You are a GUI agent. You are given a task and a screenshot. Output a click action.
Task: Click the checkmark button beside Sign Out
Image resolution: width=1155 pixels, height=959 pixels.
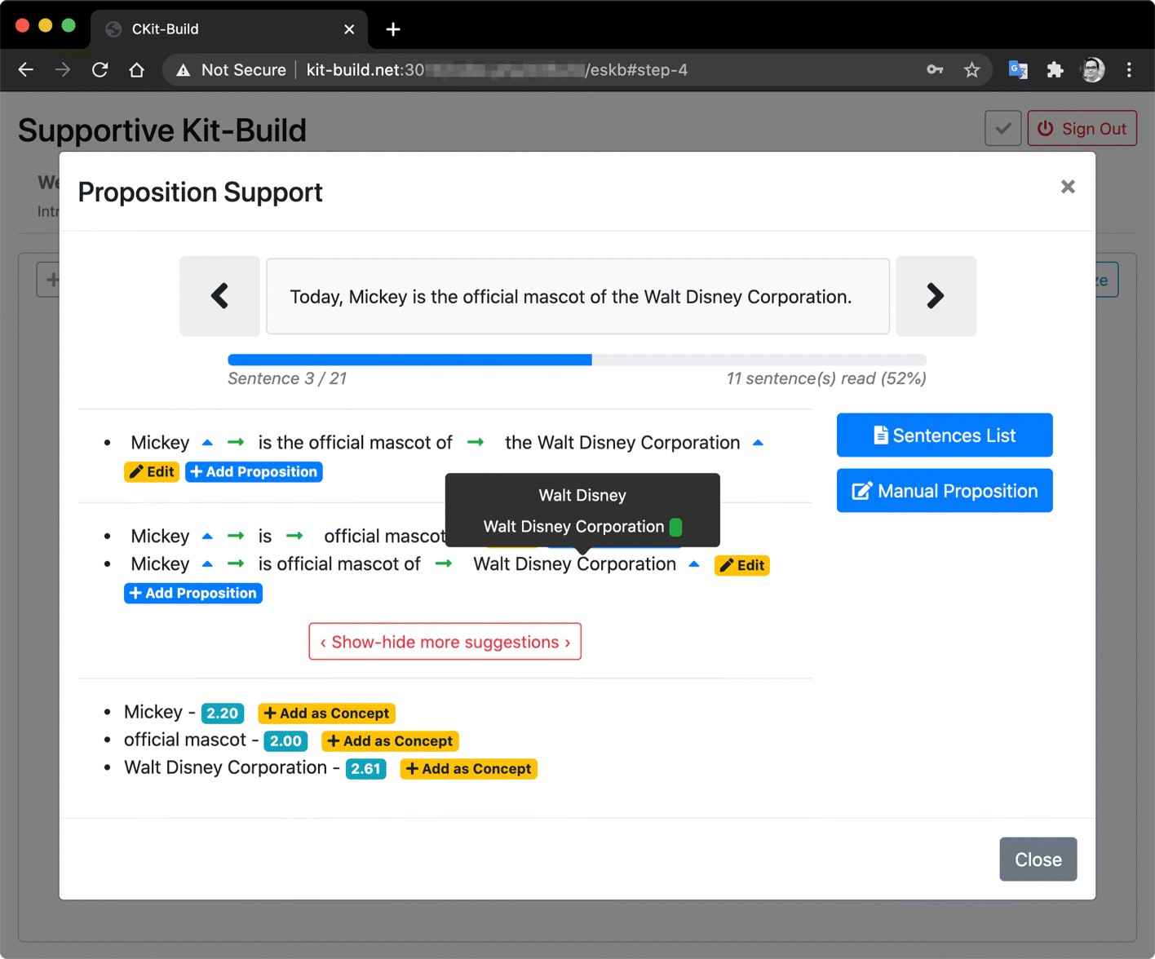[1002, 129]
